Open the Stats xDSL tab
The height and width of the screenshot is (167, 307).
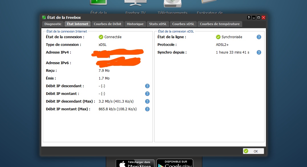pos(158,24)
